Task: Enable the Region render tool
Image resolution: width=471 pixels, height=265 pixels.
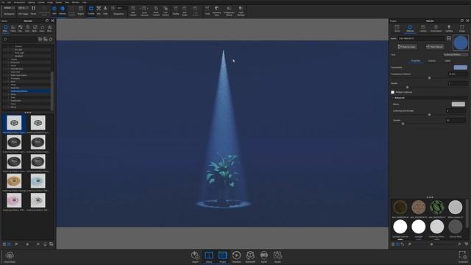Action: [x=81, y=10]
